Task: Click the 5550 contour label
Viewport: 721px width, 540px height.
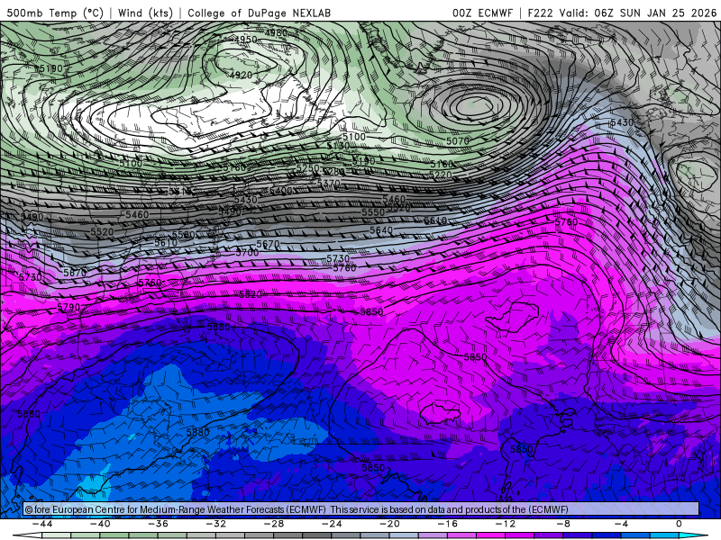Action: [373, 212]
